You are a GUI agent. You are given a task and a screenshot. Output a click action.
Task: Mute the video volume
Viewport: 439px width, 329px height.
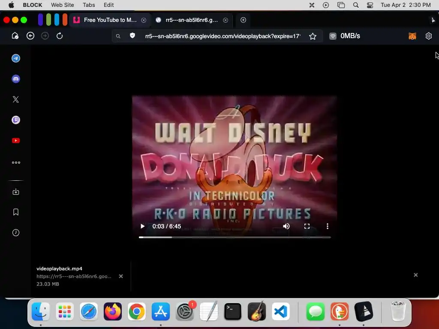(x=286, y=226)
